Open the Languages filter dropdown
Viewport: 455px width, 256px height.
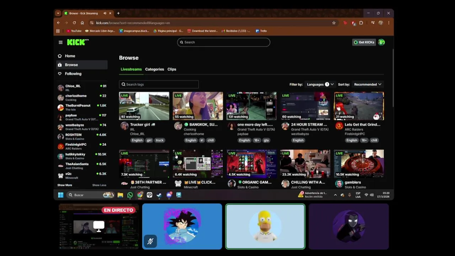320,84
